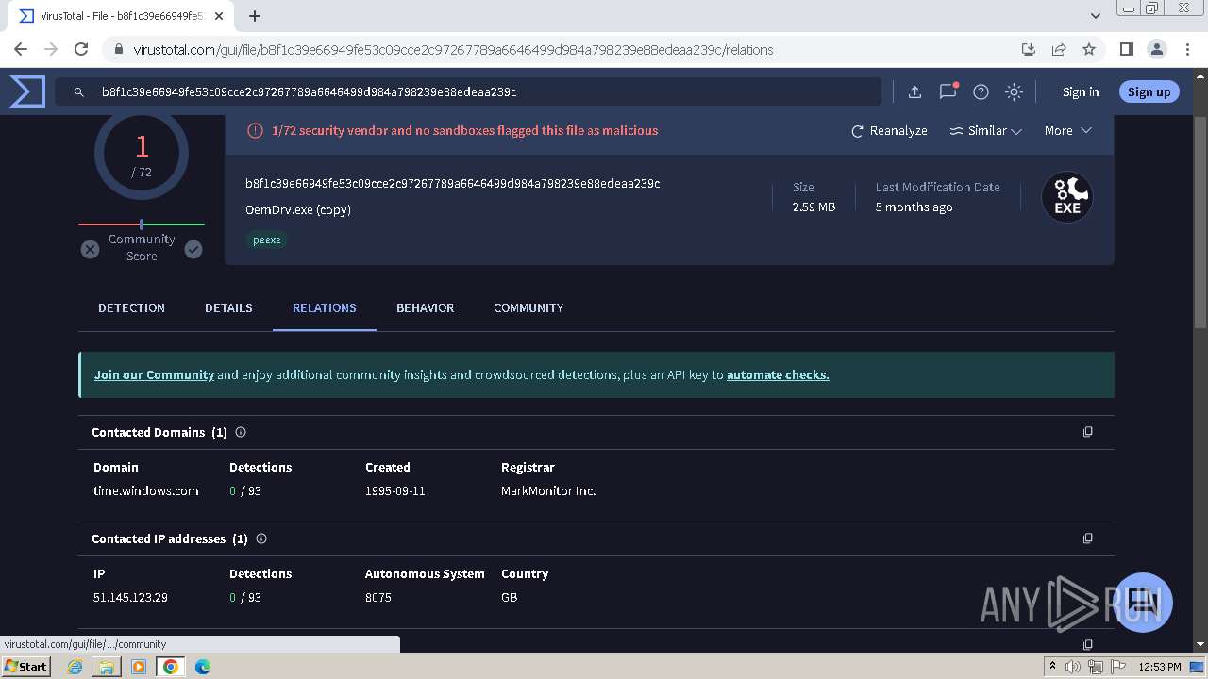Open the Chrome three-dot menu
This screenshot has width=1208, height=679.
(x=1187, y=49)
